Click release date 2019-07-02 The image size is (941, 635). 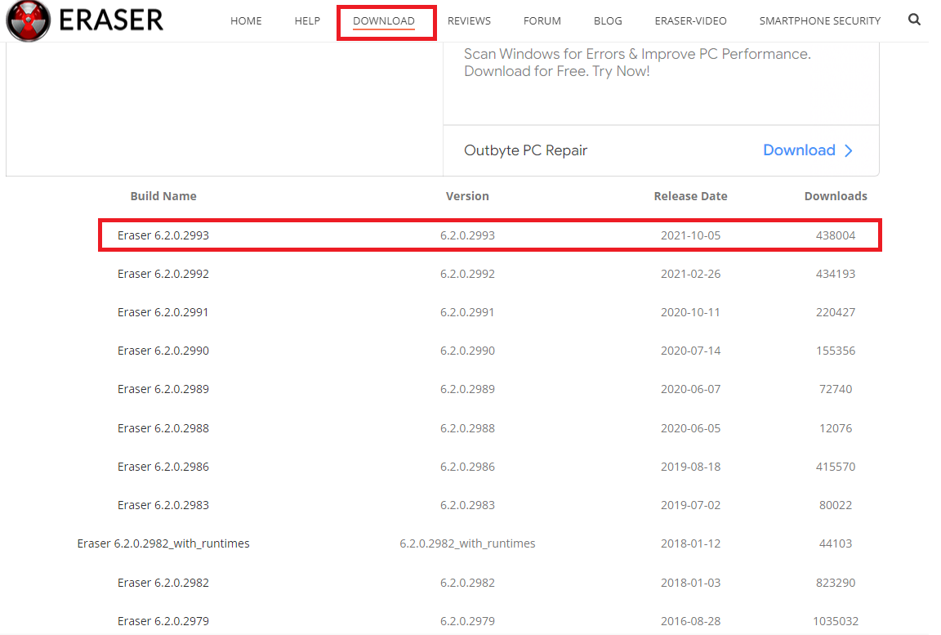pyautogui.click(x=691, y=505)
